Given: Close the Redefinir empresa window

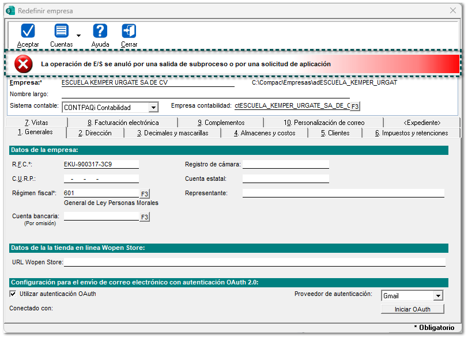Looking at the screenshot, I should pyautogui.click(x=453, y=10).
